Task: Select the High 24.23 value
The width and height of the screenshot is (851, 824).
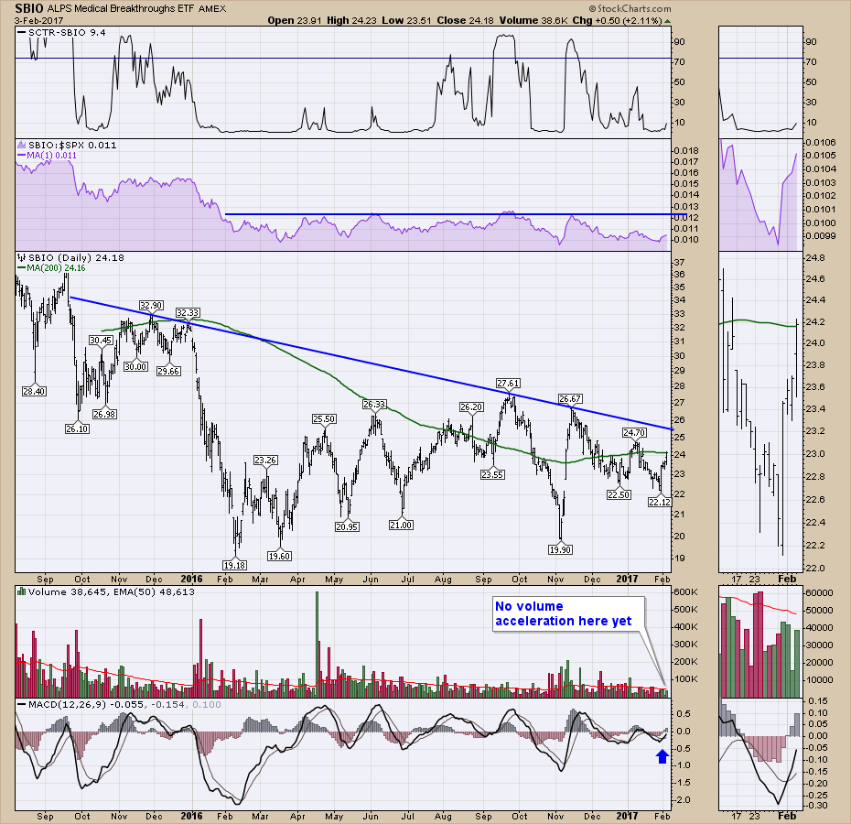Action: point(351,21)
